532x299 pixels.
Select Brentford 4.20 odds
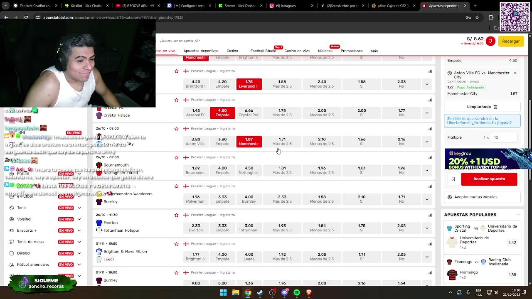point(196,84)
